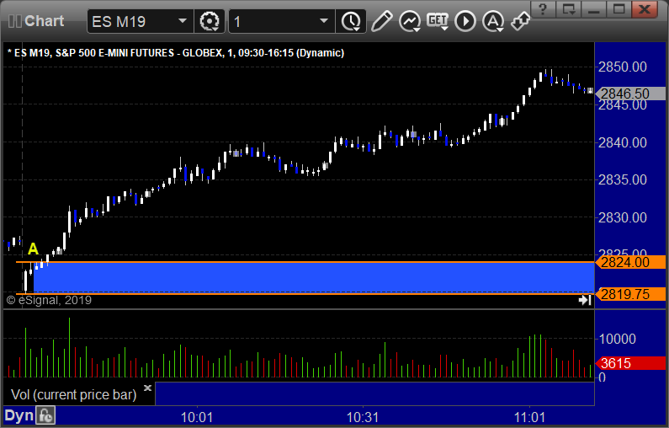The width and height of the screenshot is (669, 428).
Task: Click the current price 2846.50 label
Action: coord(630,94)
